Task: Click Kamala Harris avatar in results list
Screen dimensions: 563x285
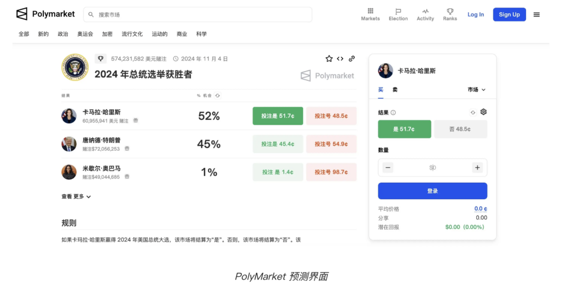Action: [69, 116]
